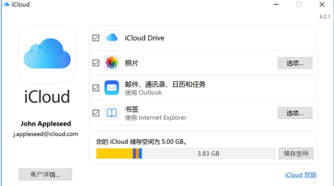Open 选项 for 书签
334x186 pixels.
click(x=295, y=113)
